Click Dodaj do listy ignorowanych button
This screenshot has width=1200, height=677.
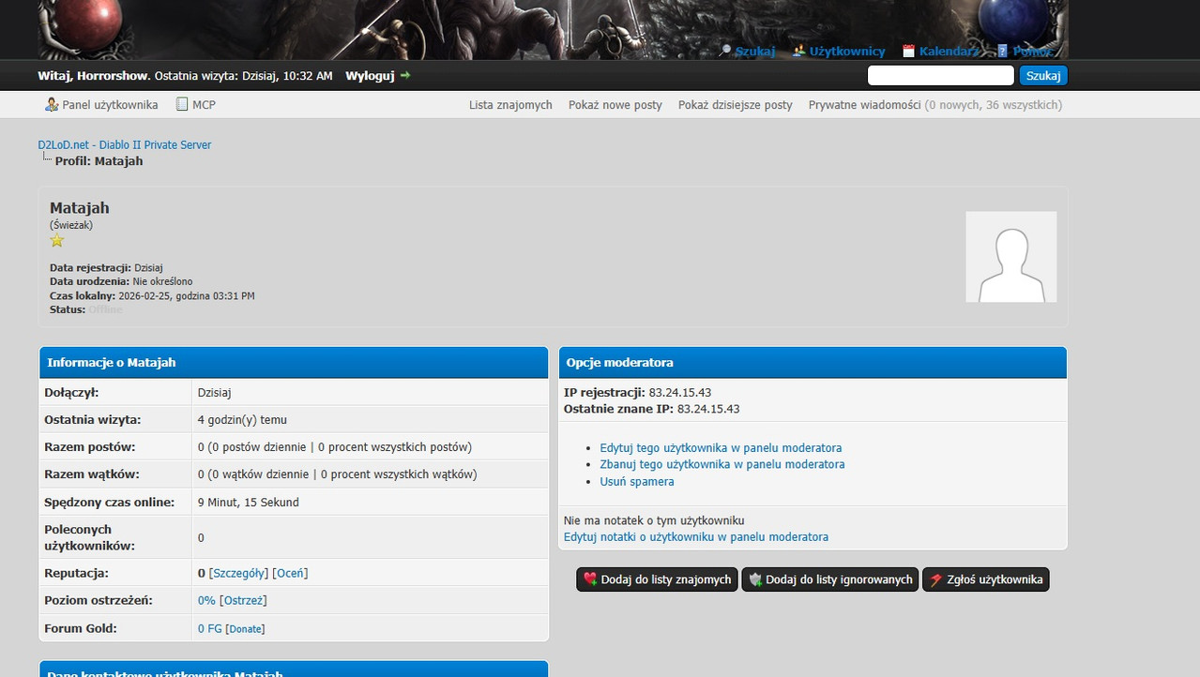pos(830,579)
